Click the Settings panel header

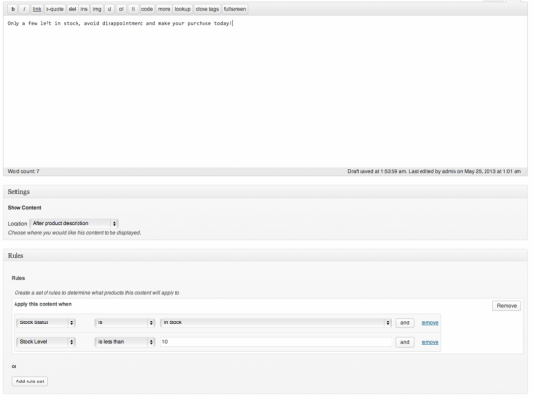click(x=266, y=192)
